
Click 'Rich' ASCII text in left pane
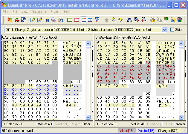76,82
